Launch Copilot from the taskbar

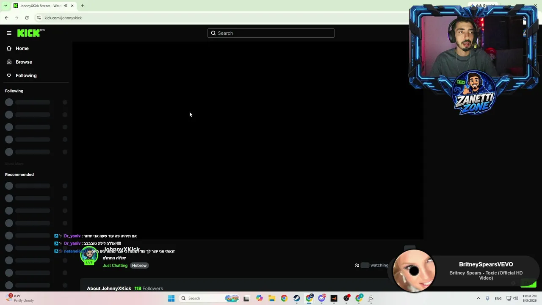click(259, 298)
